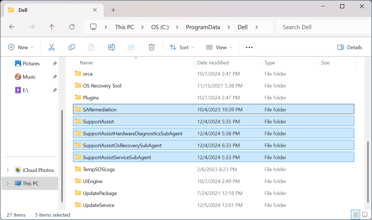The height and width of the screenshot is (220, 372).
Task: Click the Search Dell input field
Action: tap(322, 27)
